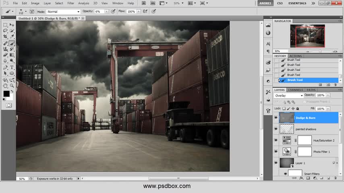344x193 pixels.
Task: Toggle Smart Filters visibility
Action: (x=285, y=174)
